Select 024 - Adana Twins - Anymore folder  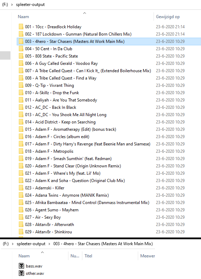click(x=67, y=195)
